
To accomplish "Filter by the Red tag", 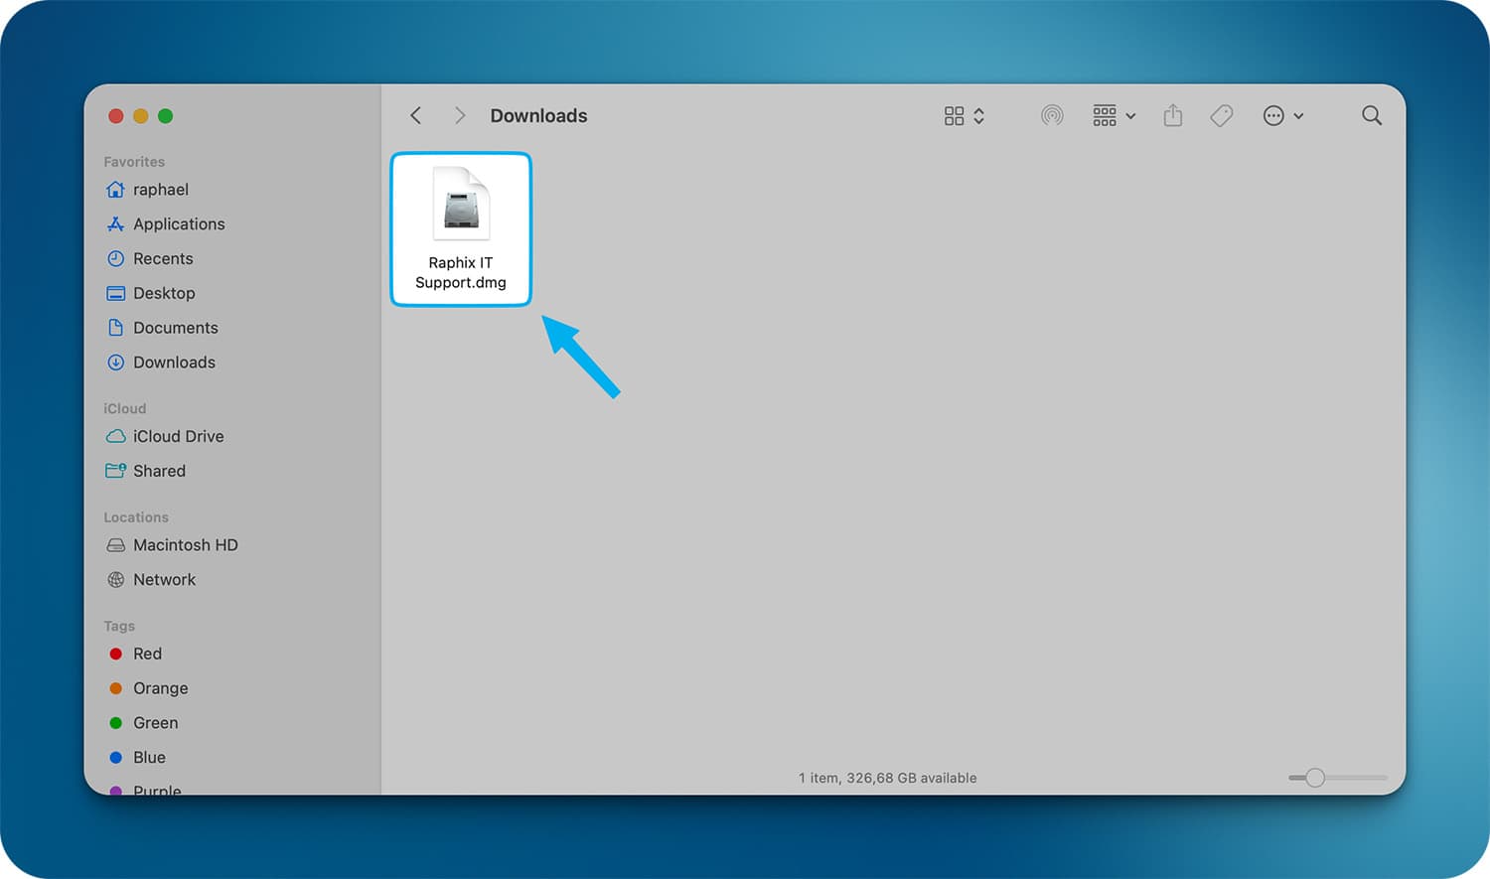I will (x=147, y=655).
